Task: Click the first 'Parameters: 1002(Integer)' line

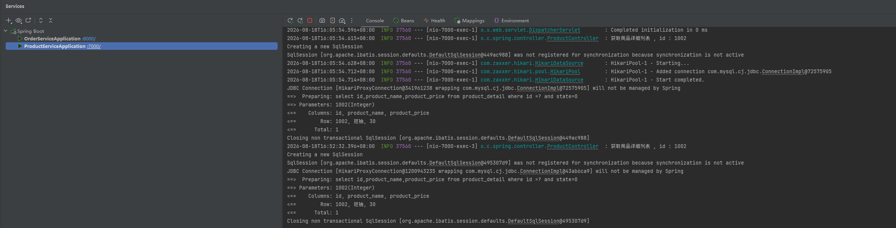Action: [x=331, y=105]
